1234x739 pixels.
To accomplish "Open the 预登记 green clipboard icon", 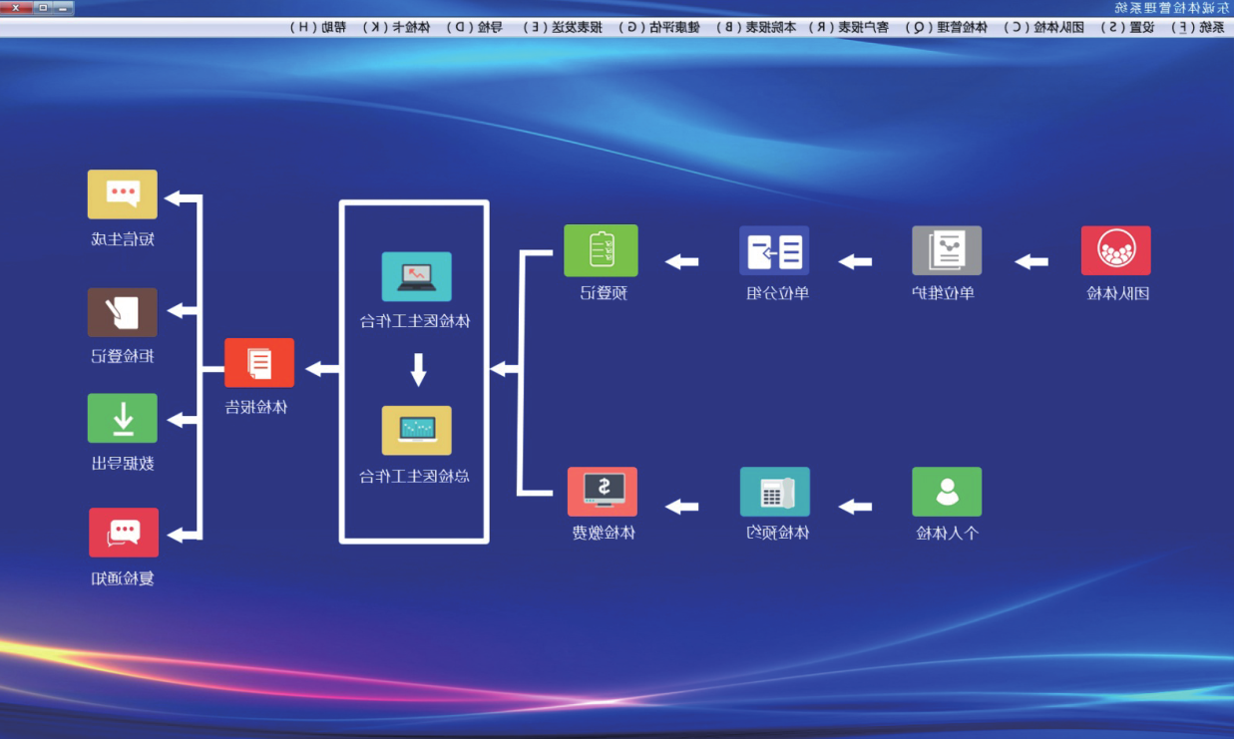I will pyautogui.click(x=601, y=250).
